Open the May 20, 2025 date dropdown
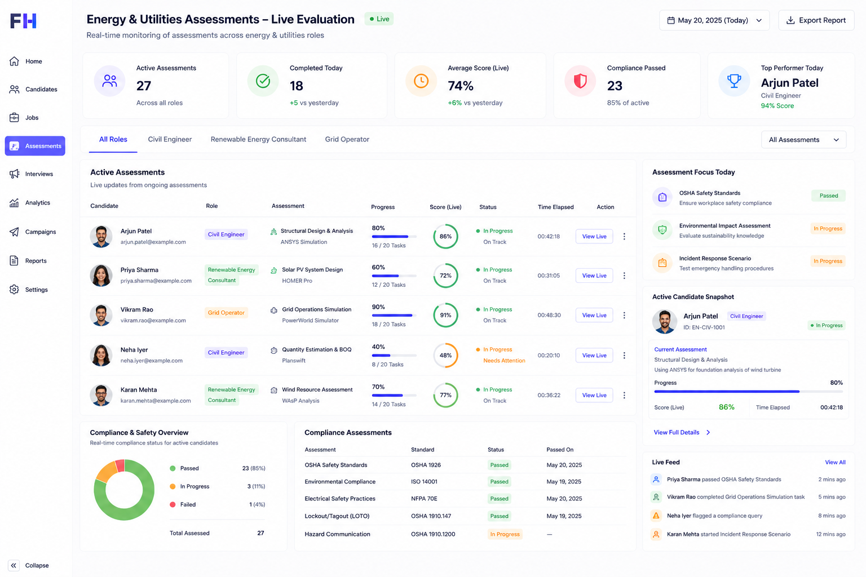This screenshot has height=577, width=866. (x=714, y=20)
